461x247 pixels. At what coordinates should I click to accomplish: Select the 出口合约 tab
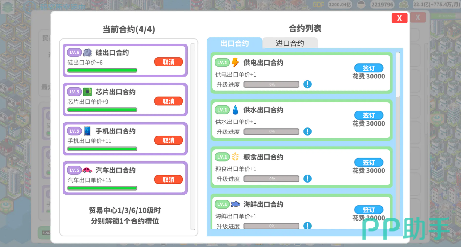point(234,43)
